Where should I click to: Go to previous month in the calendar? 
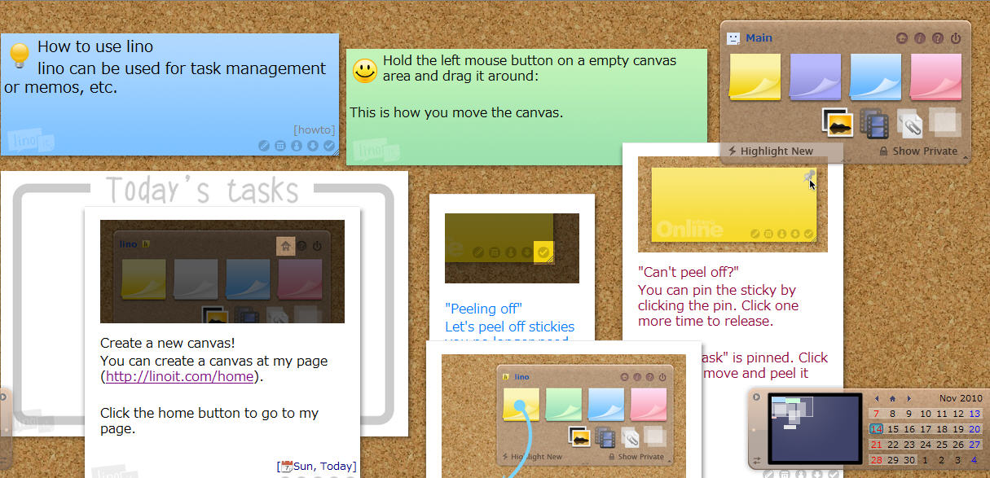(x=877, y=398)
